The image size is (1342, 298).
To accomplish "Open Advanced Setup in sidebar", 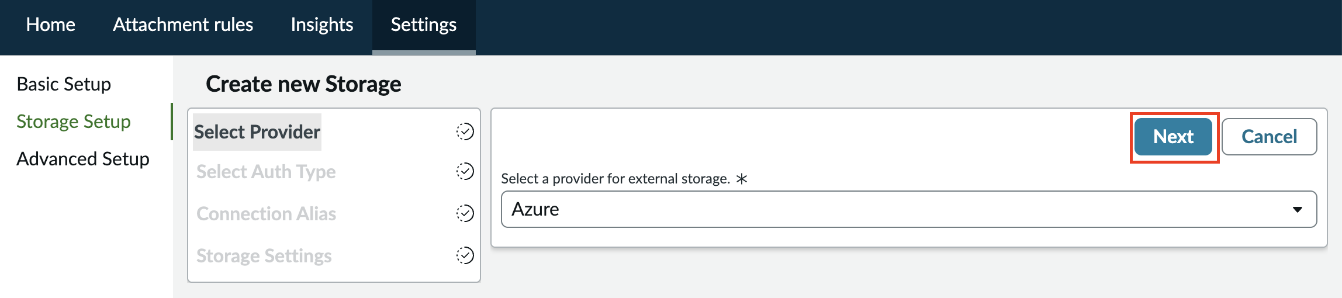I will coord(83,159).
